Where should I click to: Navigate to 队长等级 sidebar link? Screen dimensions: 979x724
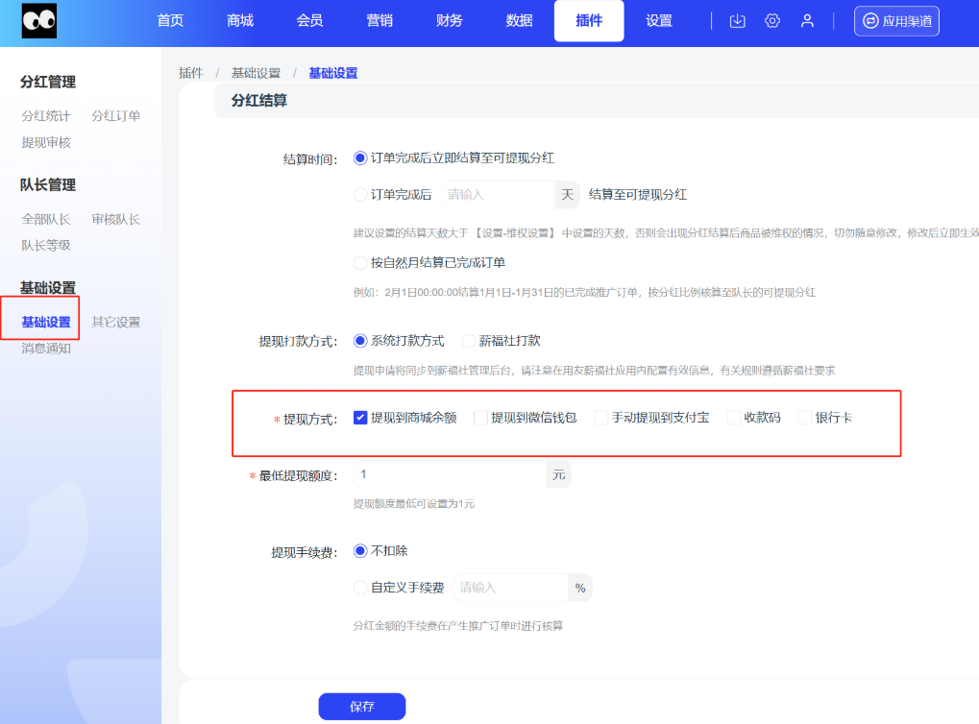coord(46,245)
